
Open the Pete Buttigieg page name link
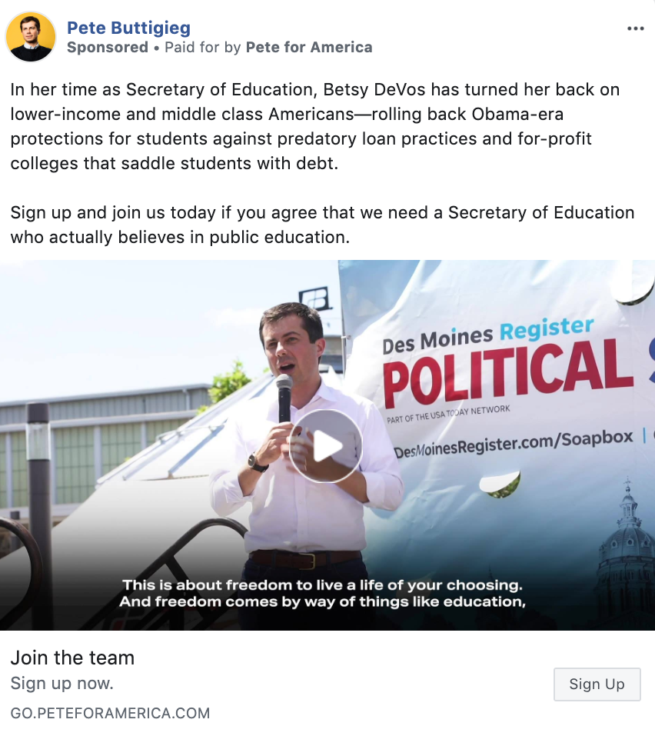[x=128, y=28]
